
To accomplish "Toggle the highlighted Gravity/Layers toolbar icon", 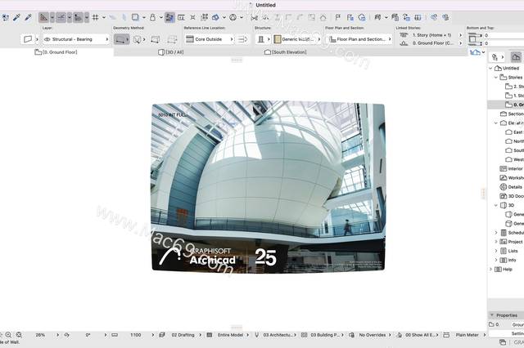I will click(169, 17).
